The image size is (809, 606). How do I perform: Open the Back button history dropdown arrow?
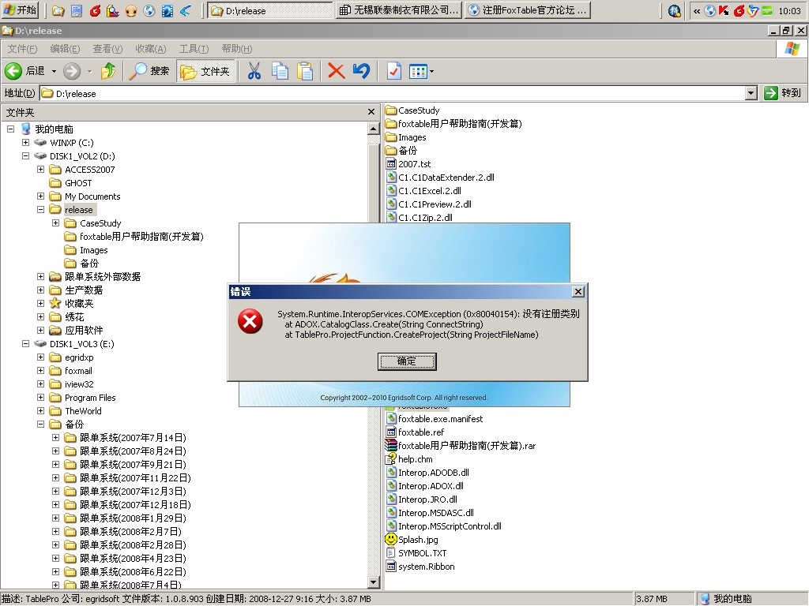pos(54,71)
